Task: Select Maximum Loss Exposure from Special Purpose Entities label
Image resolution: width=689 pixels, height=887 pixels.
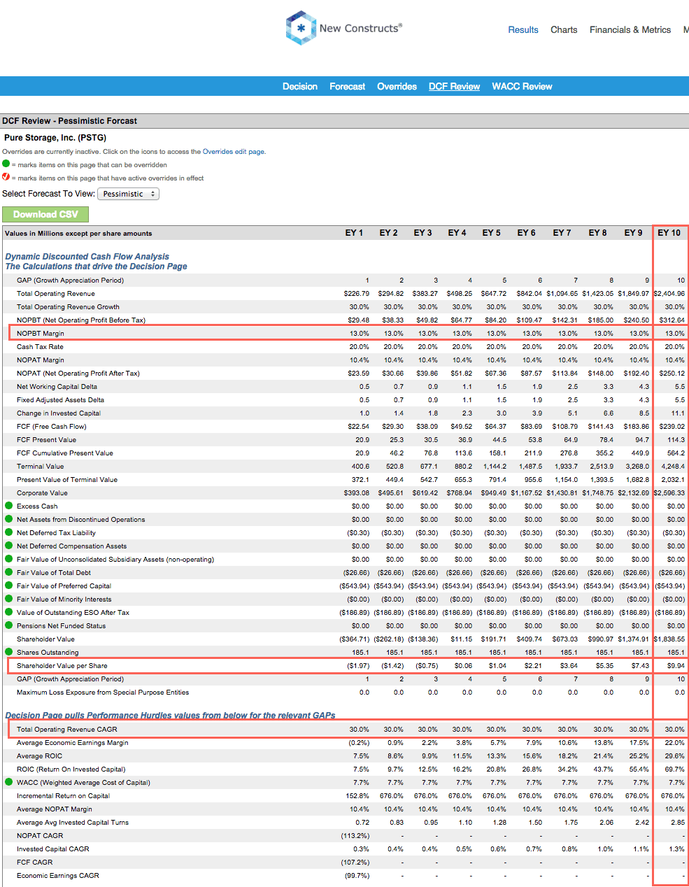Action: 103,693
